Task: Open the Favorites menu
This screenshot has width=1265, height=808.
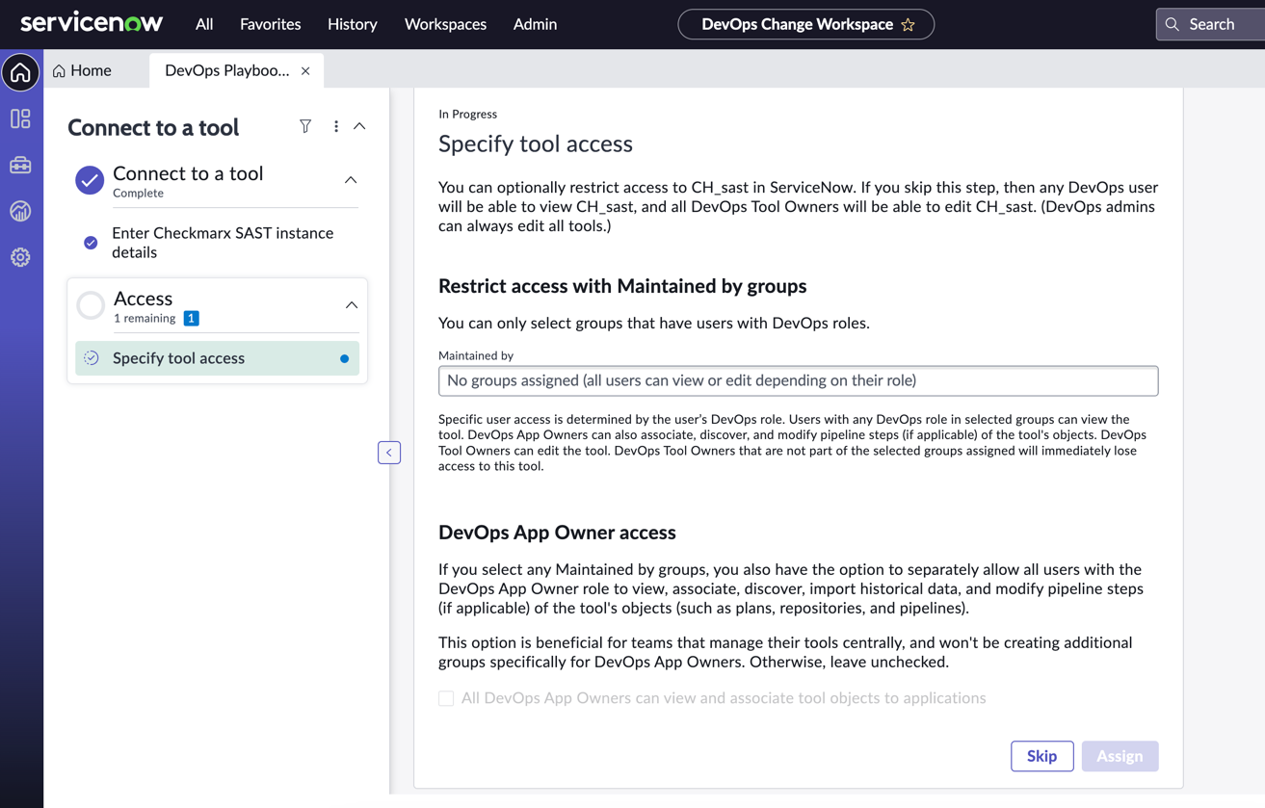Action: [271, 24]
